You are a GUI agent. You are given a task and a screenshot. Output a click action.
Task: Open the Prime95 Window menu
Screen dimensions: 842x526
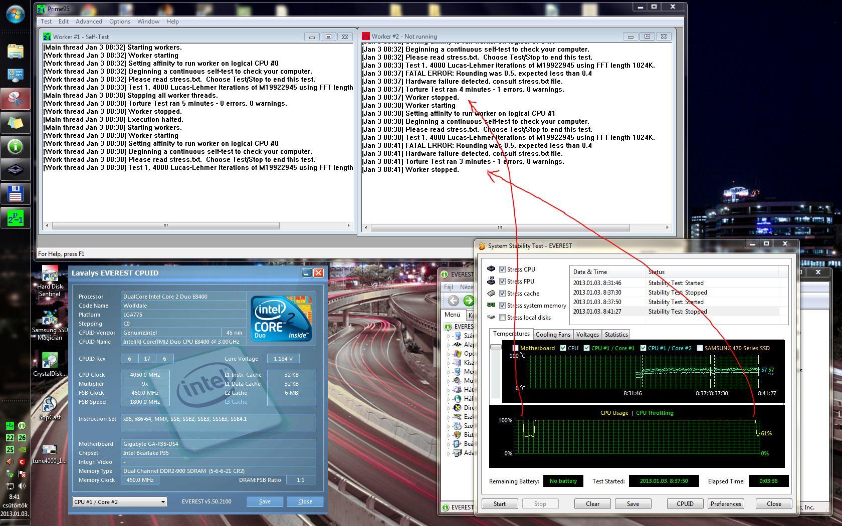[148, 22]
